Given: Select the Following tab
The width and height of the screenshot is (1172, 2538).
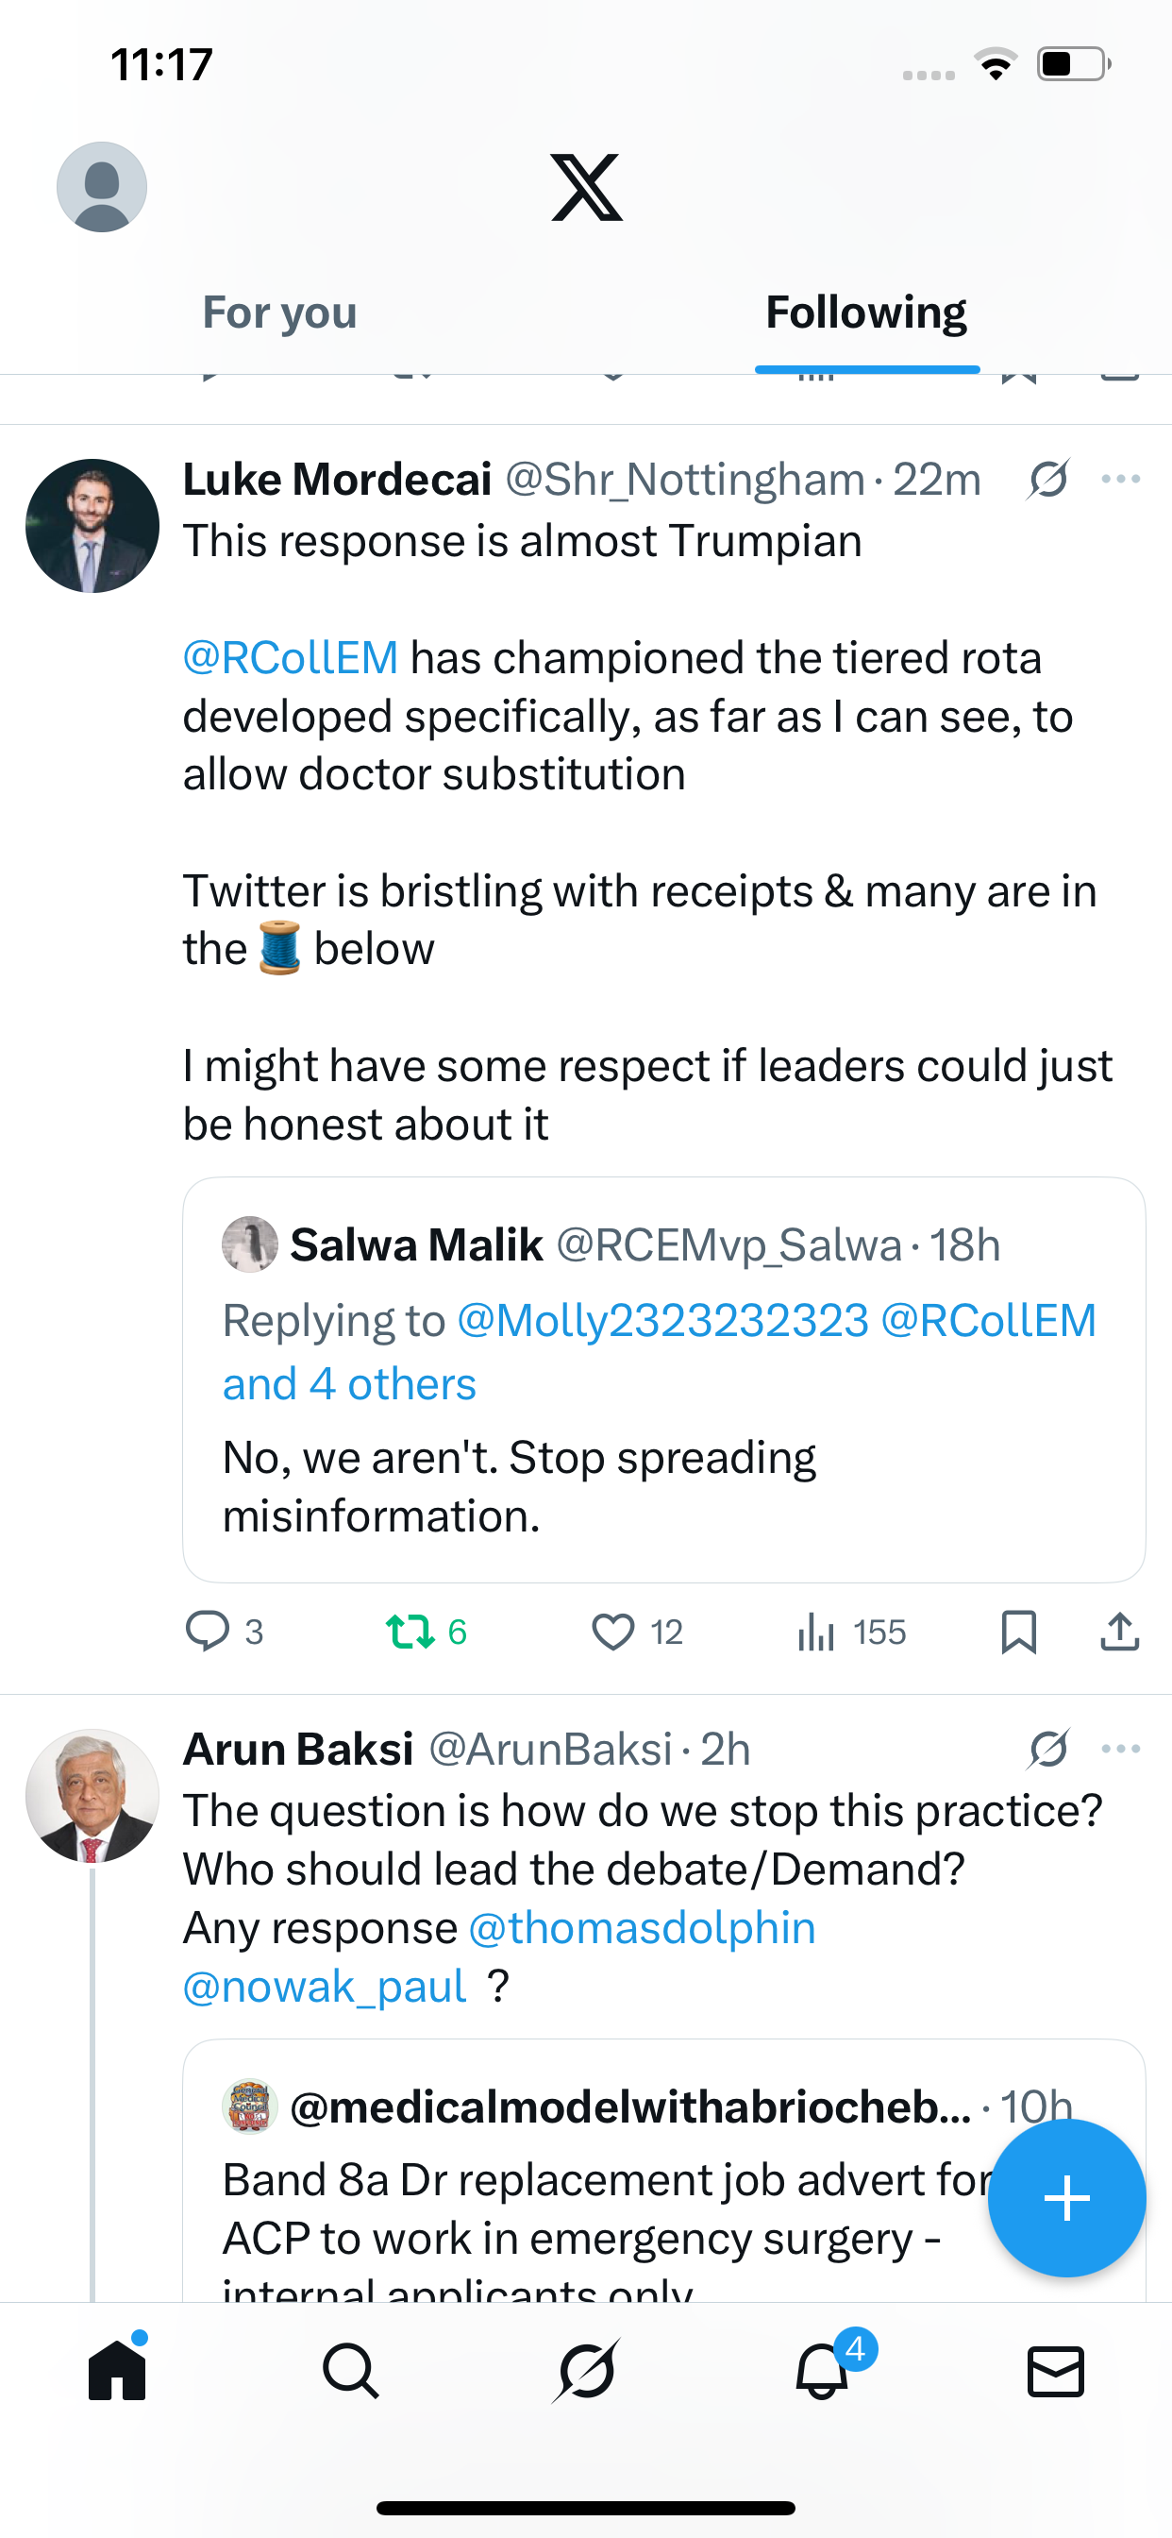Looking at the screenshot, I should coord(866,313).
